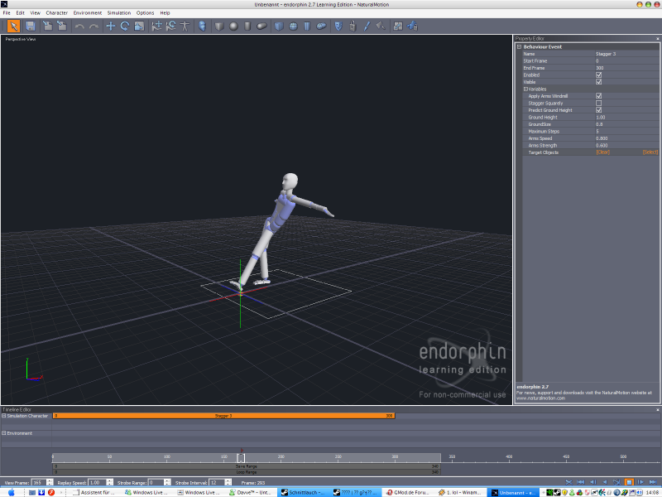
Task: Select the arrow selection tool
Action: [x=14, y=26]
